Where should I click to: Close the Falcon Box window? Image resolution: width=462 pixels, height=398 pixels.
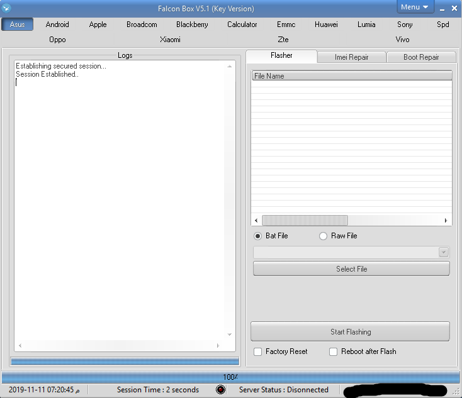tap(454, 9)
